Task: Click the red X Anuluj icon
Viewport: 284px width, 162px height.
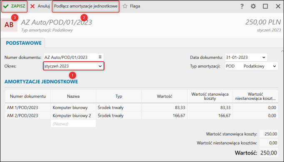Action: point(32,6)
